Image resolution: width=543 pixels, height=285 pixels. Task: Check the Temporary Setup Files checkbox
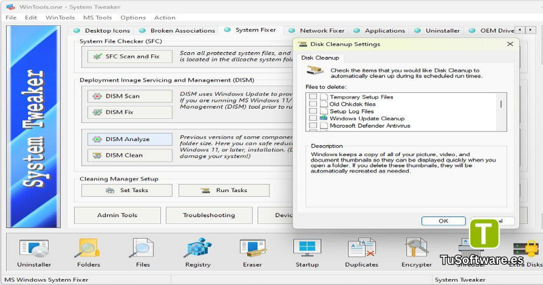click(x=313, y=96)
